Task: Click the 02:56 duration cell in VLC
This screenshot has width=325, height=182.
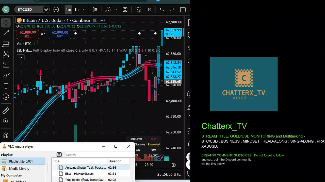Action: [112, 168]
